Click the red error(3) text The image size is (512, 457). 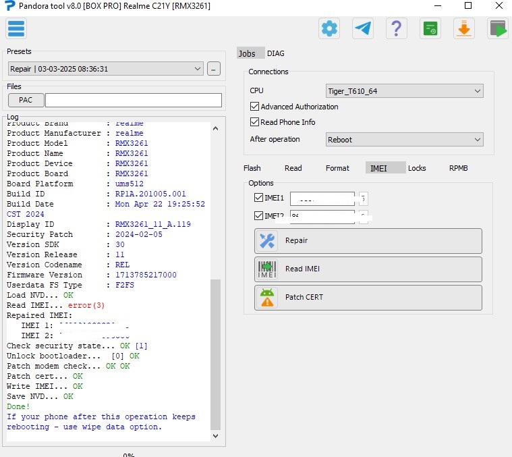[86, 305]
